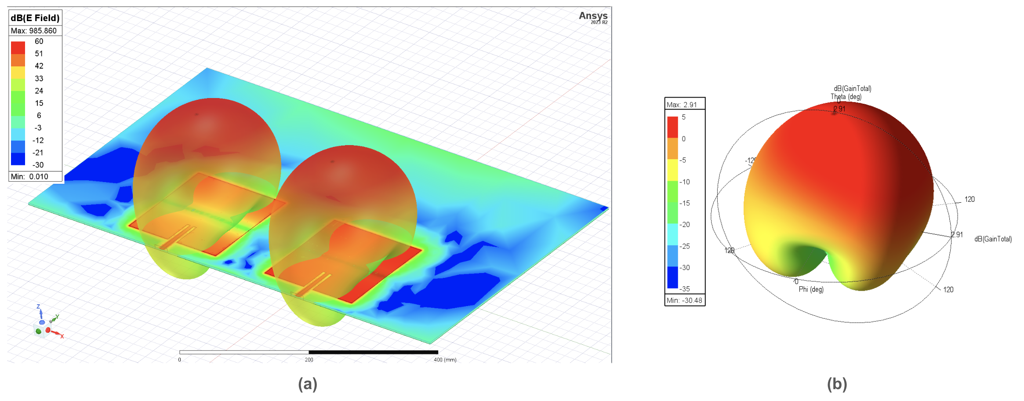The width and height of the screenshot is (1024, 401).
Task: Select the dark blue swatch in dB(E Field) legend
Action: [18, 159]
